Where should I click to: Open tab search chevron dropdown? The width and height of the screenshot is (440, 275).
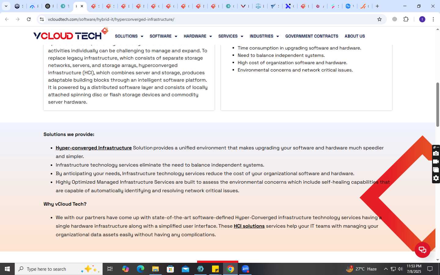(x=6, y=6)
